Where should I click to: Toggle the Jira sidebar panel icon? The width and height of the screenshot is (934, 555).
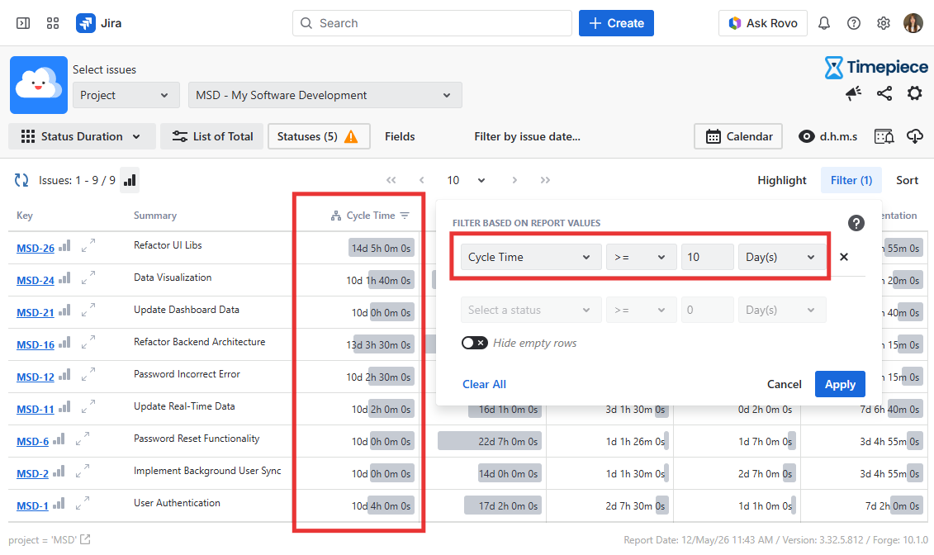pos(23,23)
